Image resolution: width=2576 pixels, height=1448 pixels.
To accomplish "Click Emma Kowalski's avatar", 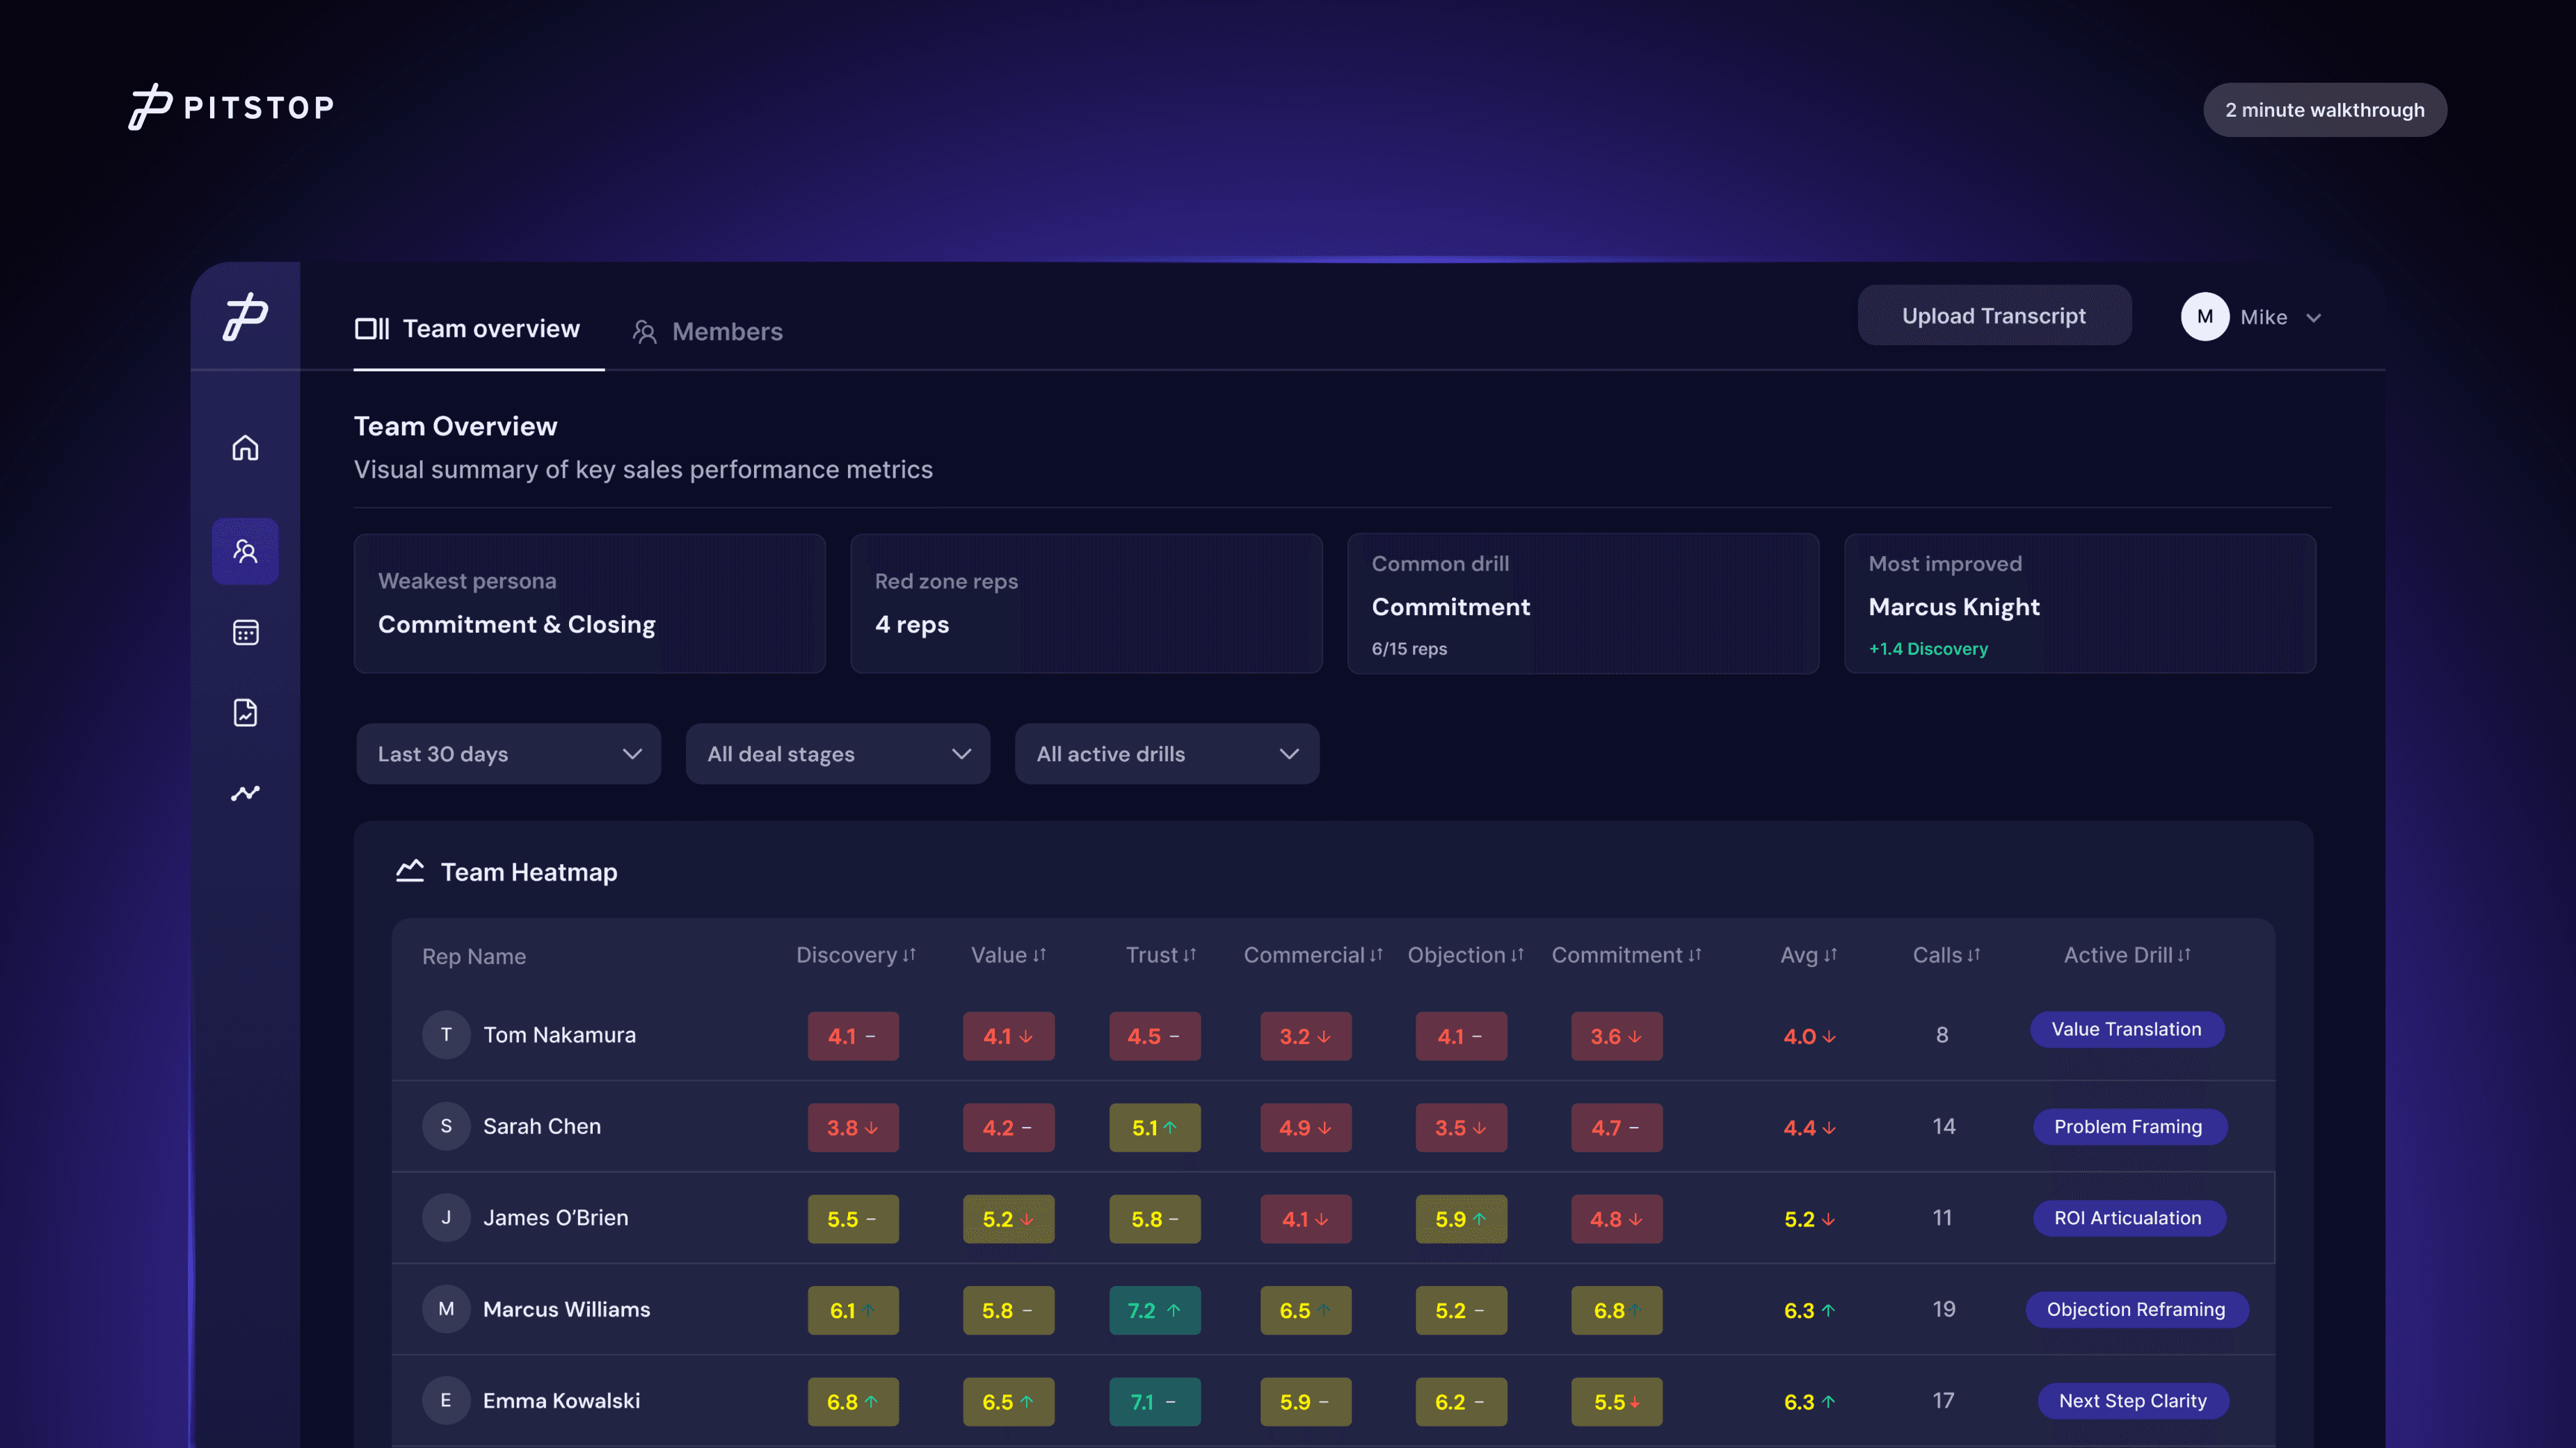I will click(x=446, y=1401).
